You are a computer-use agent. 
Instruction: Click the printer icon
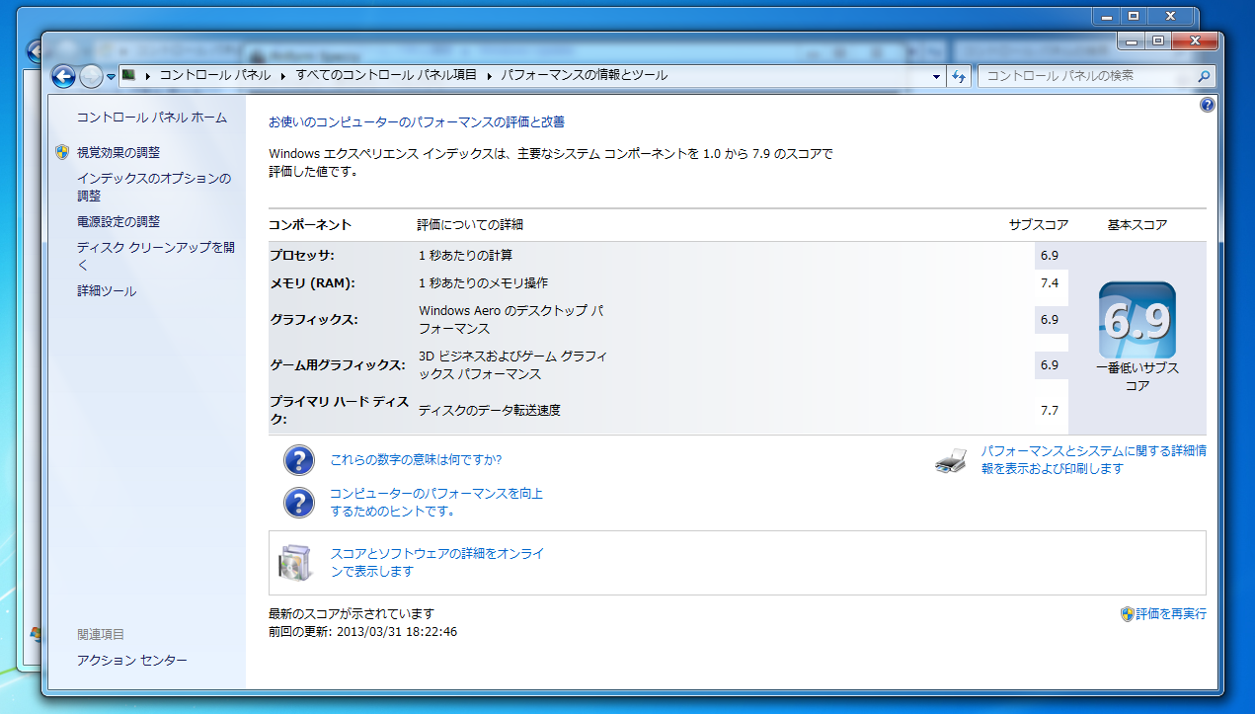pos(951,460)
